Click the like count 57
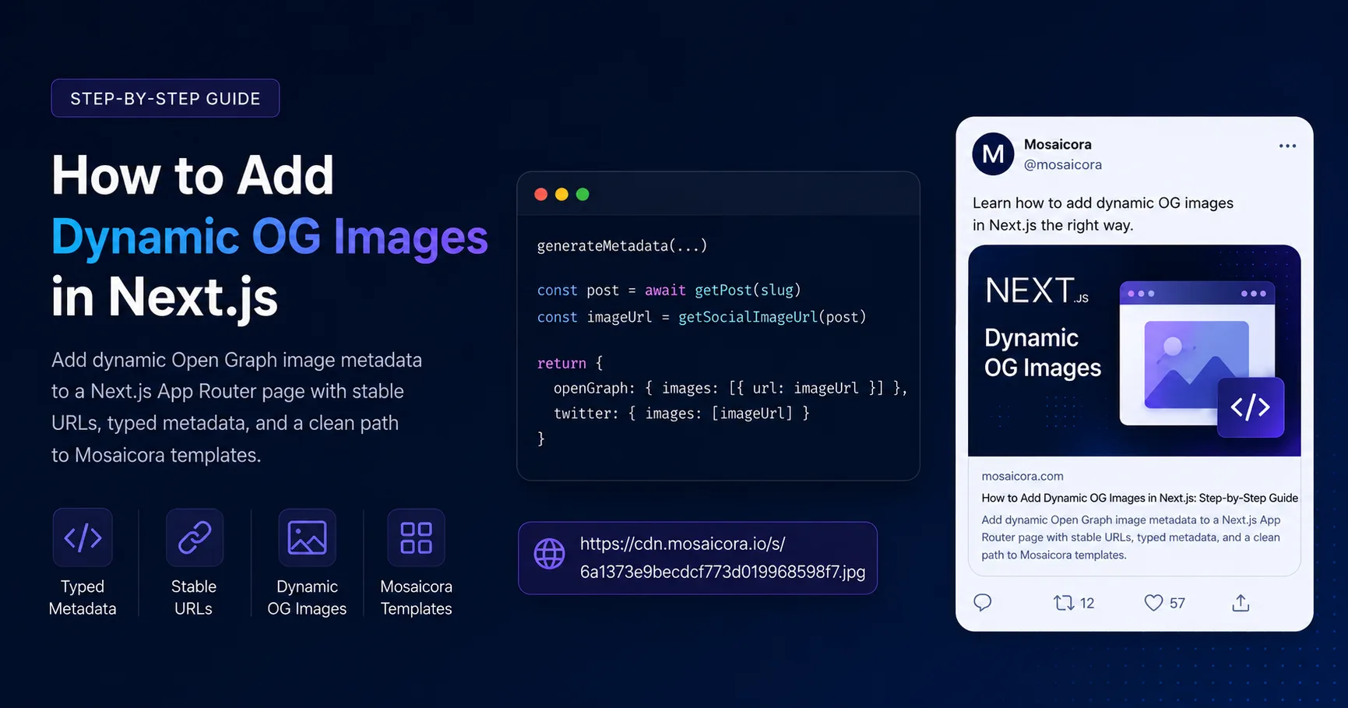1348x708 pixels. [1177, 603]
